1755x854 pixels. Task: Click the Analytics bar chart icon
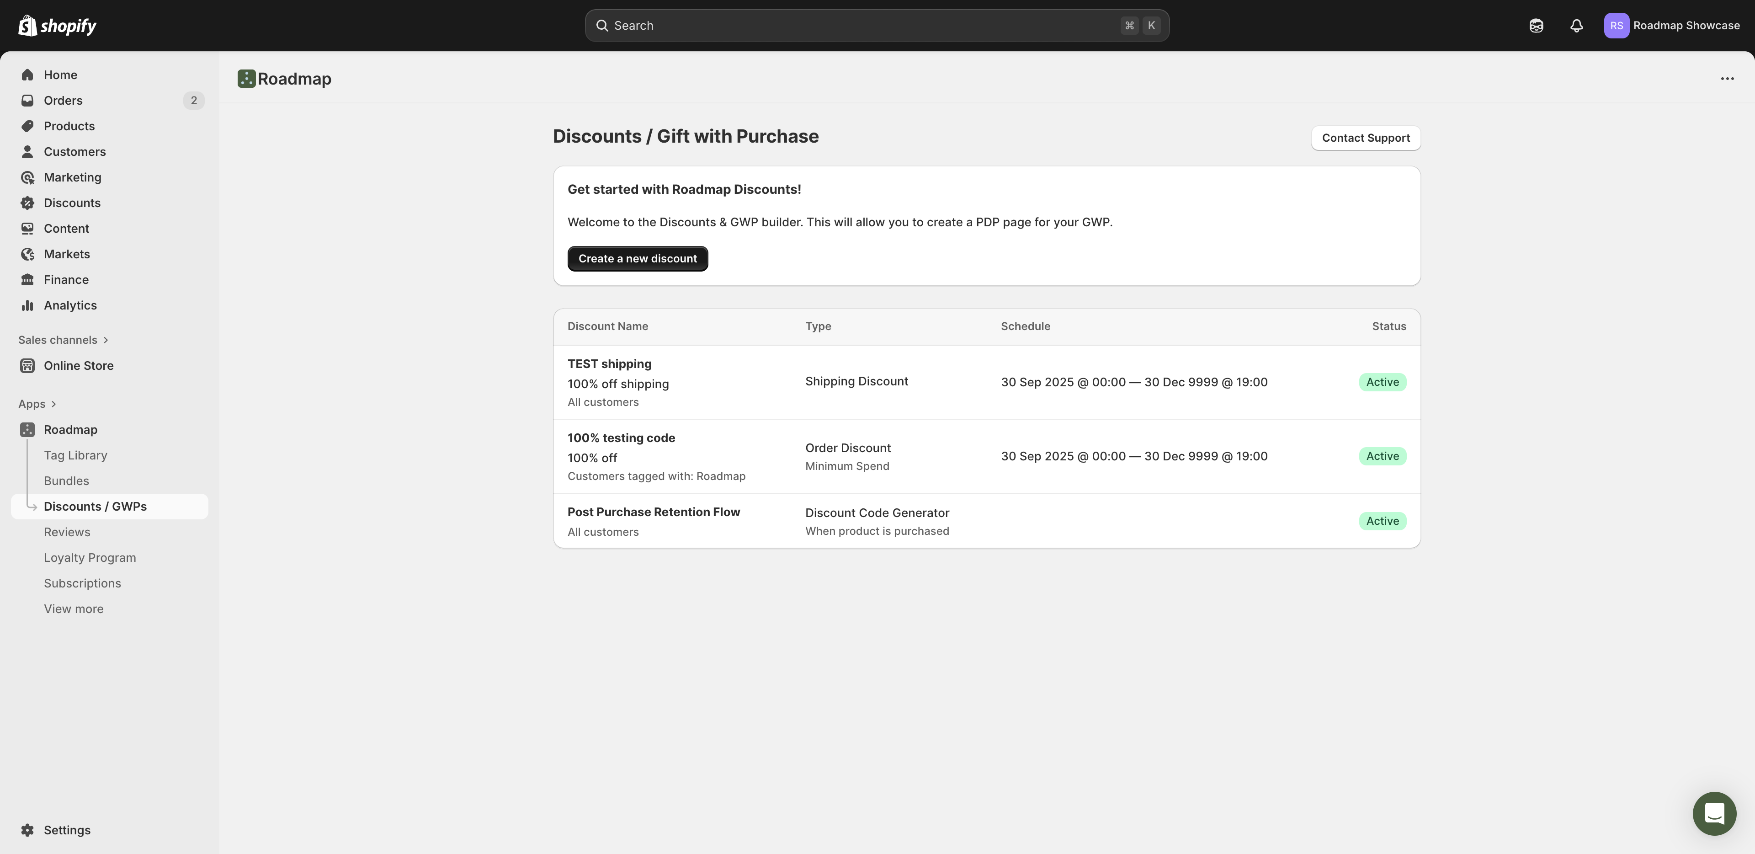[x=27, y=305]
